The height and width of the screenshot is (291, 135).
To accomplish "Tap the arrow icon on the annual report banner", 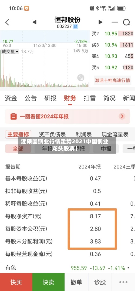I will click(x=122, y=116).
